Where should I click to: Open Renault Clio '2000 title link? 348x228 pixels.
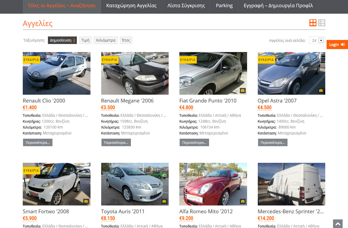coord(44,101)
